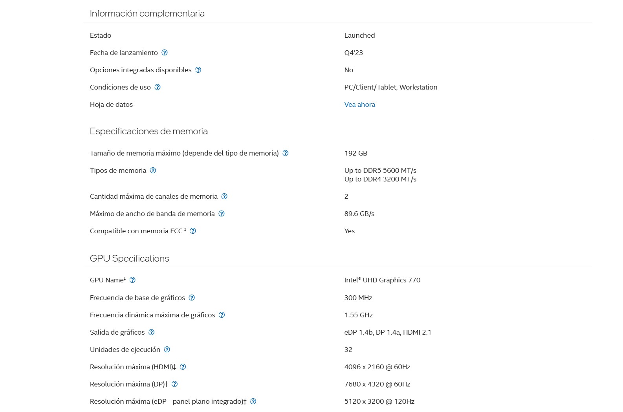Show help for Frecuencia dinámica máxima de gráficos
Screen dimensions: 623x412
coord(222,315)
